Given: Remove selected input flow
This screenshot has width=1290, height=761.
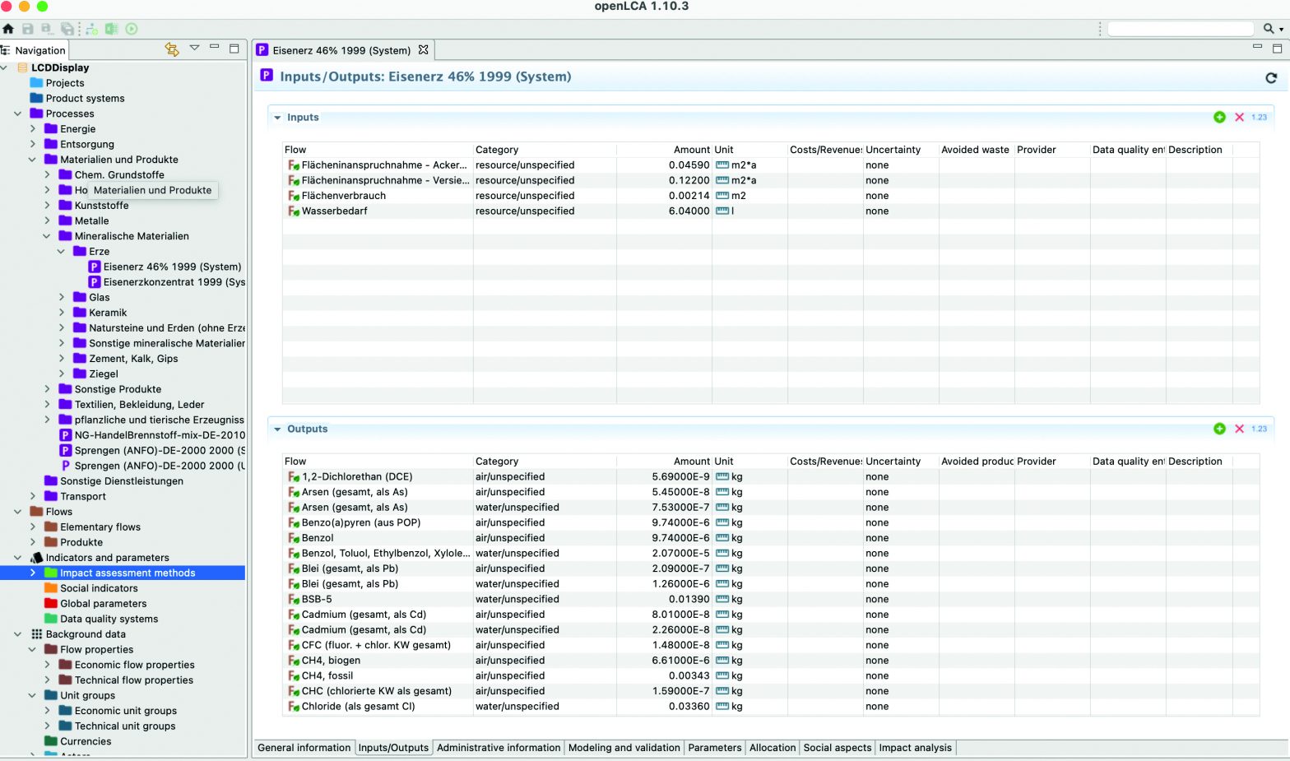Looking at the screenshot, I should tap(1240, 118).
